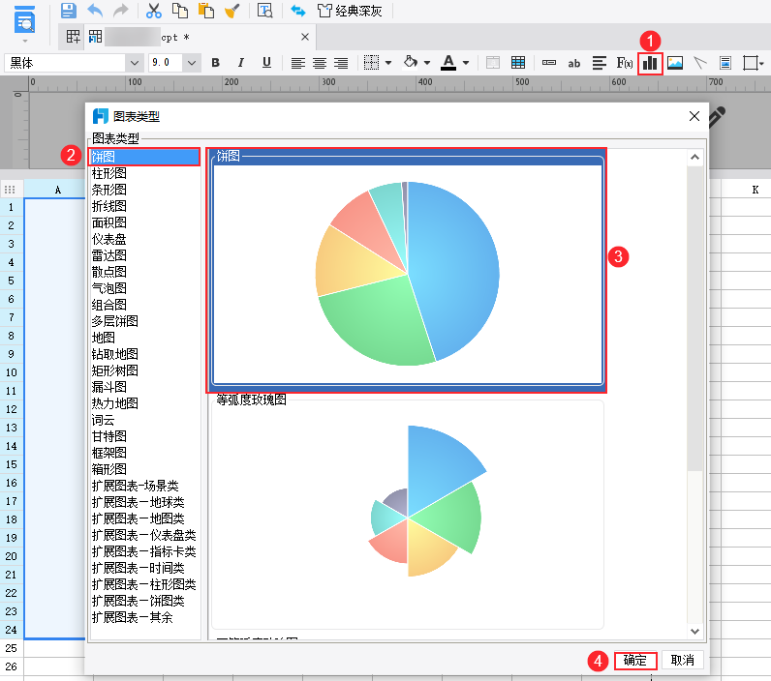This screenshot has width=771, height=681.
Task: Click the report switch arrows icon
Action: click(x=298, y=11)
